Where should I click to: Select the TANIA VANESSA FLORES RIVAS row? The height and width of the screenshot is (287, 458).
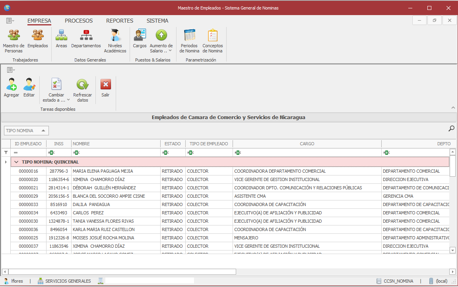pos(230,221)
